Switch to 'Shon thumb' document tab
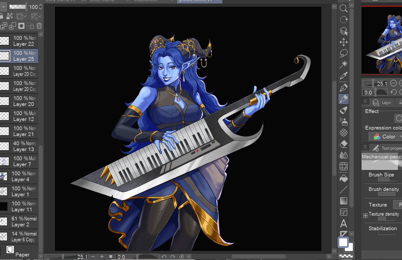Image resolution: width=402 pixels, height=260 pixels. [x=110, y=1]
